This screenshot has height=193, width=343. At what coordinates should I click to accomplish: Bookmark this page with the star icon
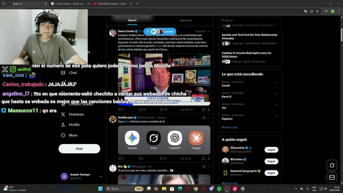317,11
